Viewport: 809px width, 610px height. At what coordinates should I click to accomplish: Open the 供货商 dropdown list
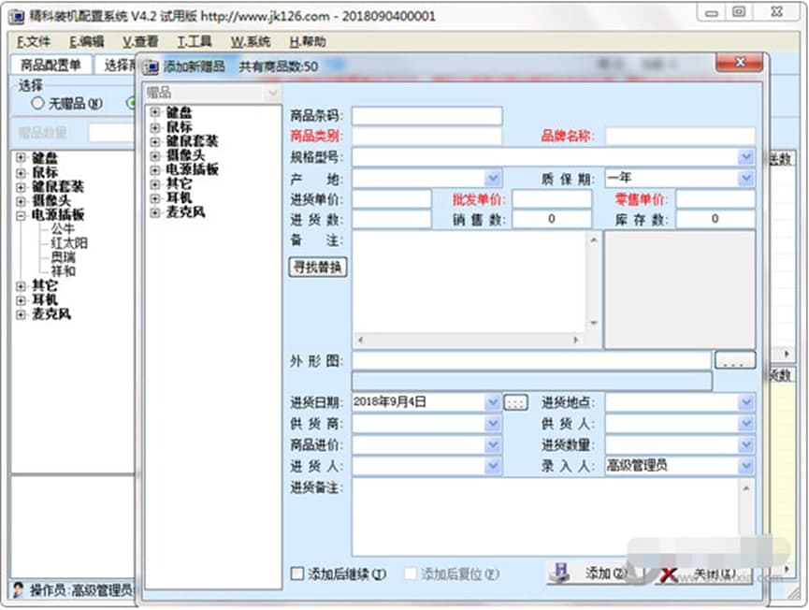(x=493, y=424)
